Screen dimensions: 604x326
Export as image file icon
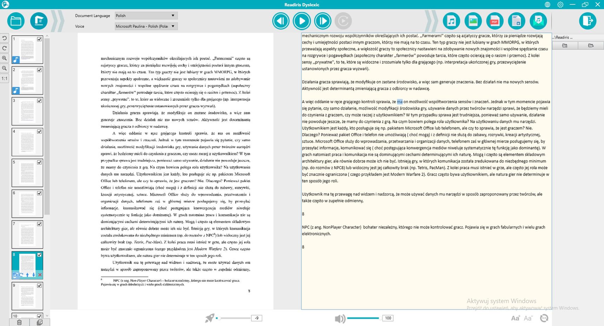point(473,21)
